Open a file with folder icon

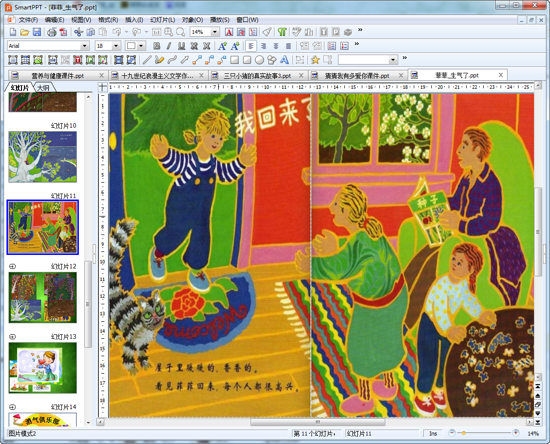pyautogui.click(x=24, y=32)
